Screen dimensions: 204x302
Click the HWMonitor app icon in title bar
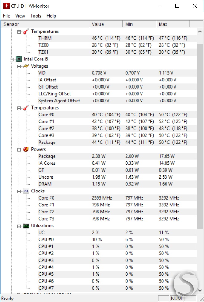[x=6, y=6]
